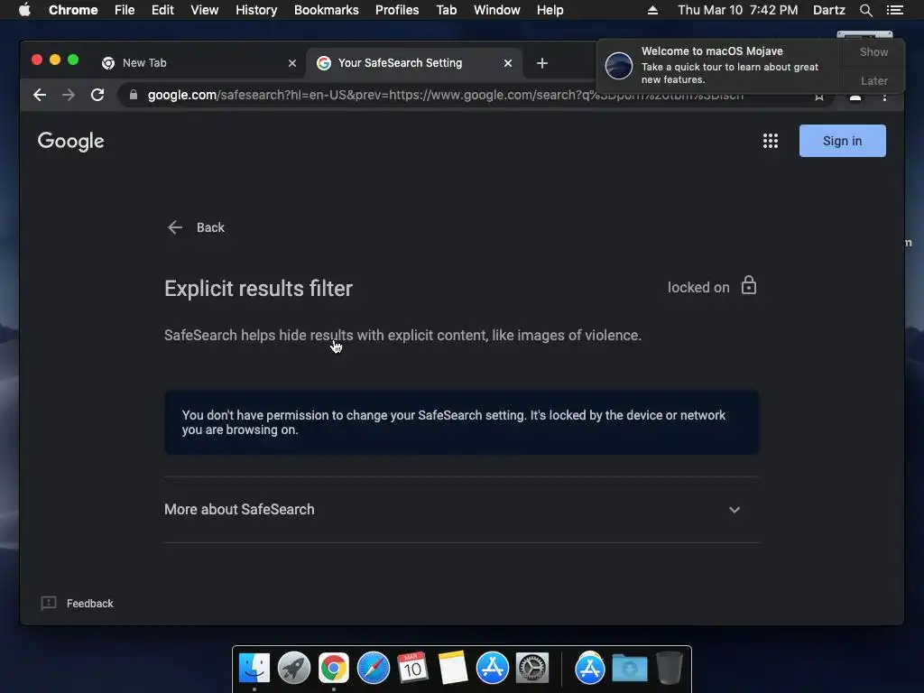The width and height of the screenshot is (924, 693).
Task: Select the Your SafeSearch Setting tab
Action: (412, 63)
